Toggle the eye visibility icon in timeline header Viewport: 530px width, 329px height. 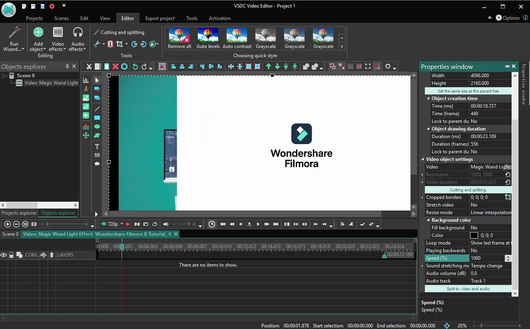tap(4, 255)
